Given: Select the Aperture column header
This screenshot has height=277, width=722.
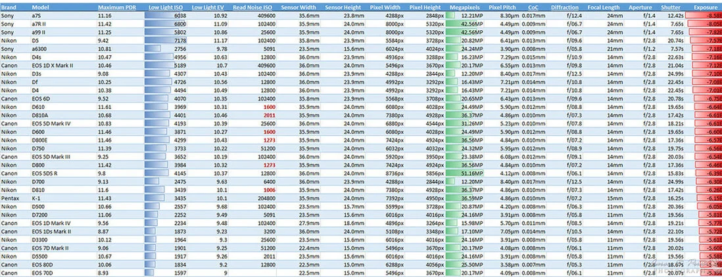Looking at the screenshot, I should (640, 8).
